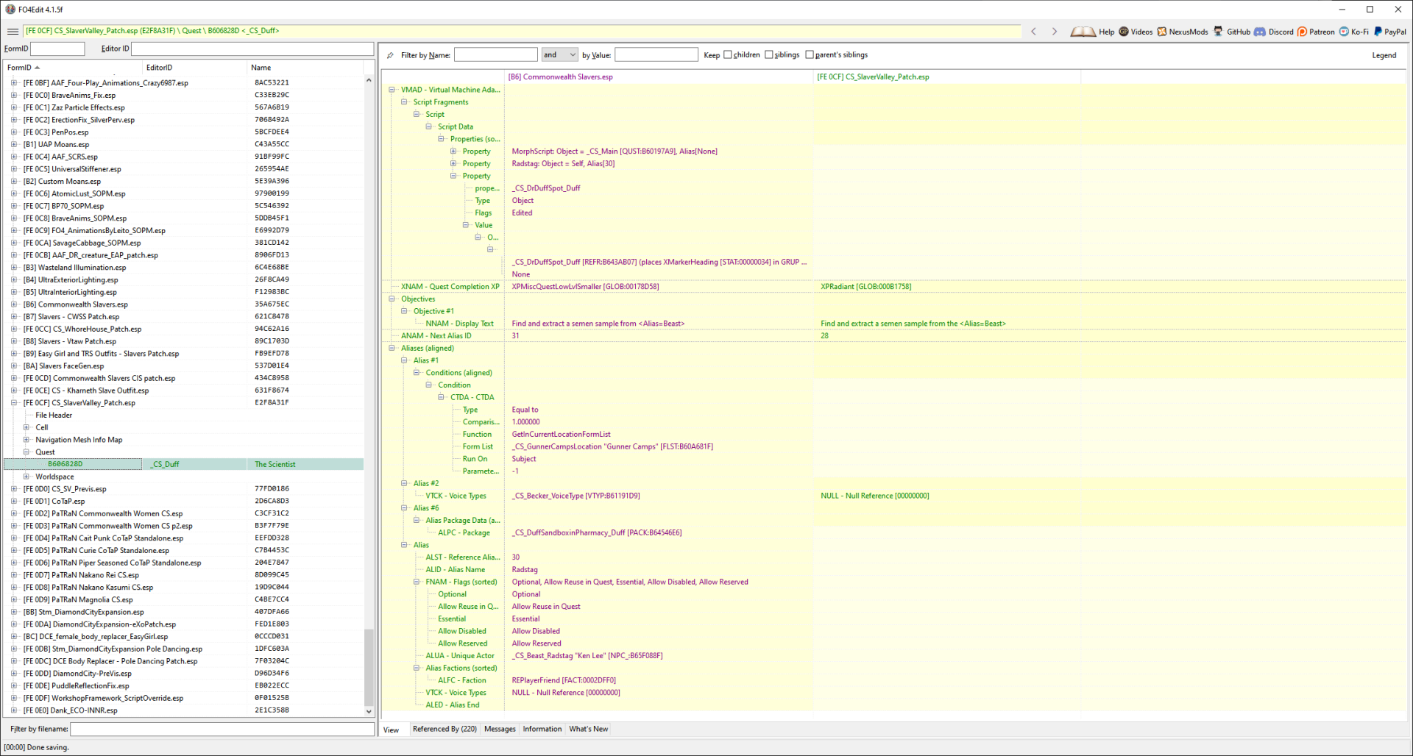The height and width of the screenshot is (756, 1413).
Task: Open the hamburger menu icon
Action: point(13,31)
